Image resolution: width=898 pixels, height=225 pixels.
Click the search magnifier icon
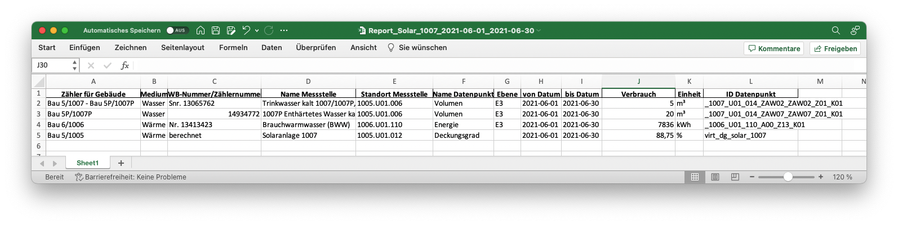pyautogui.click(x=836, y=30)
